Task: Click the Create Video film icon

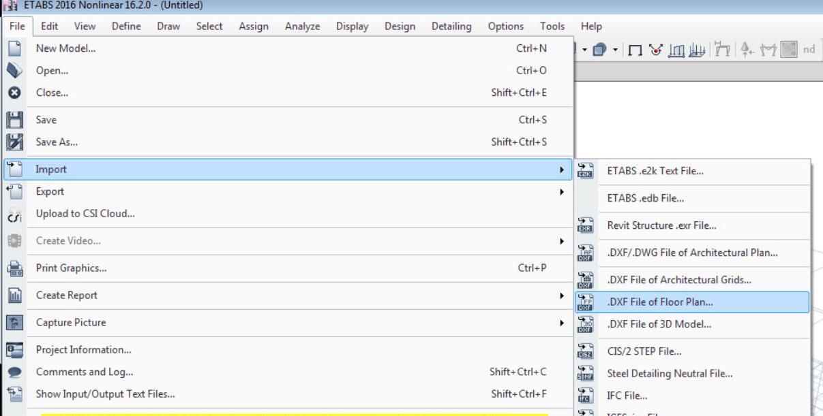Action: pos(14,241)
